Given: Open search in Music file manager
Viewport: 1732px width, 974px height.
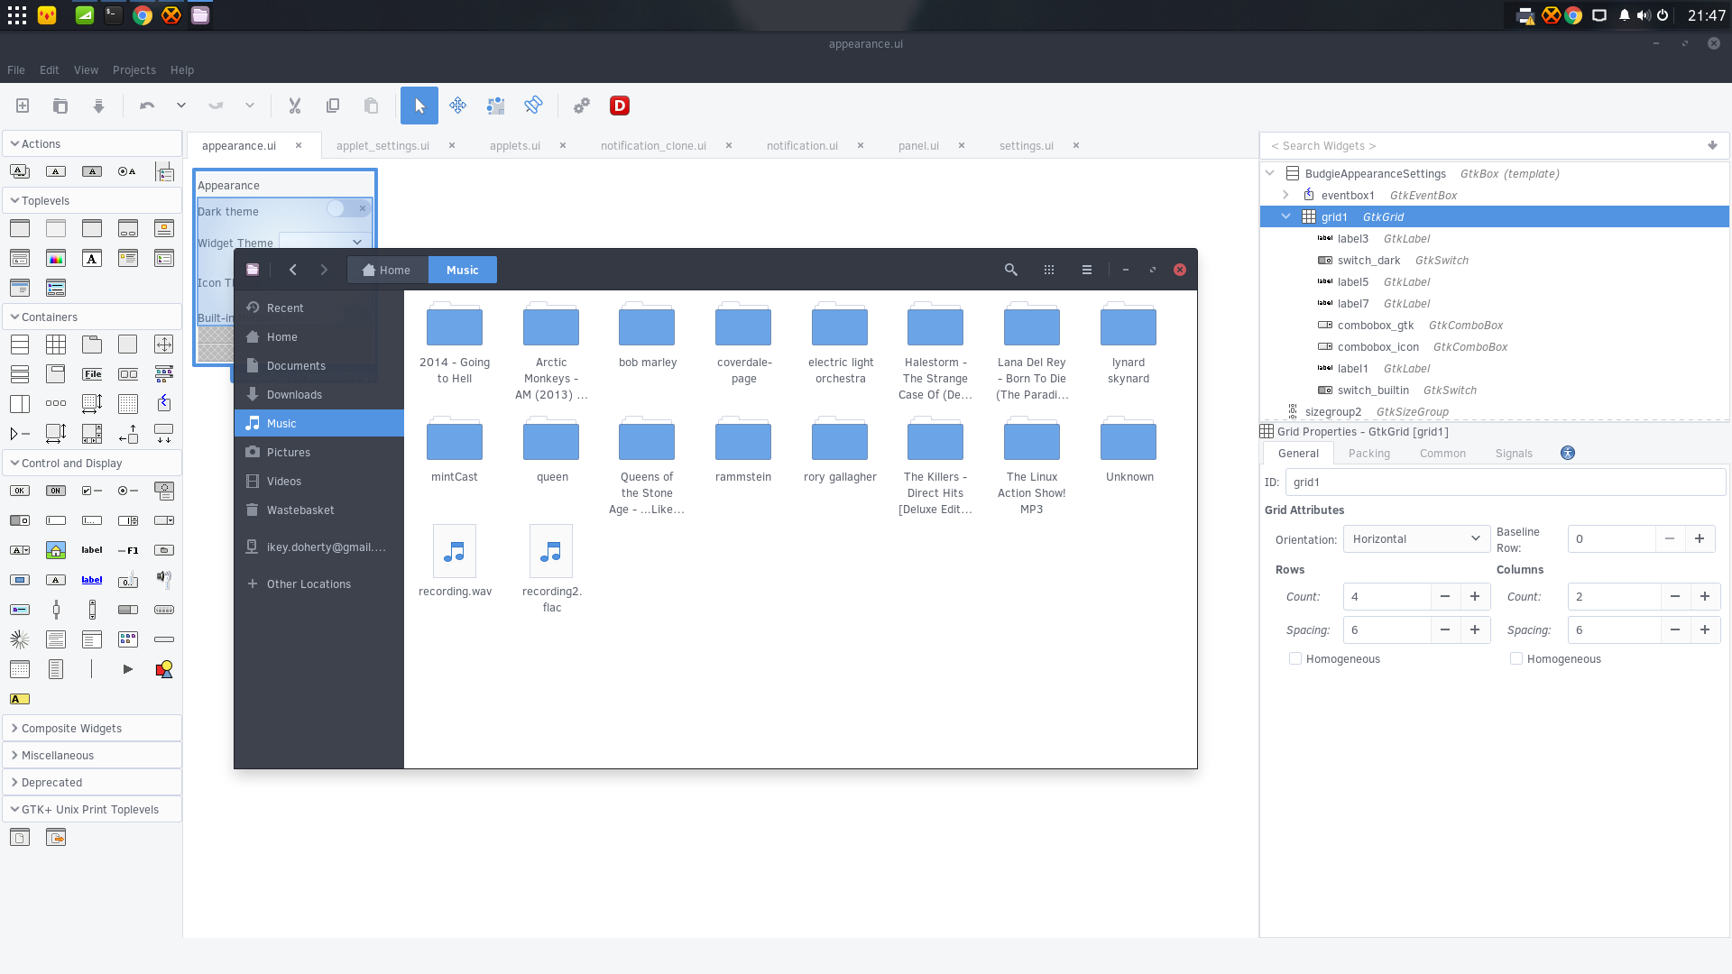Looking at the screenshot, I should [x=1011, y=270].
